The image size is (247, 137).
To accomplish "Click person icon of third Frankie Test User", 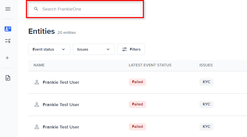I will point(37,127).
